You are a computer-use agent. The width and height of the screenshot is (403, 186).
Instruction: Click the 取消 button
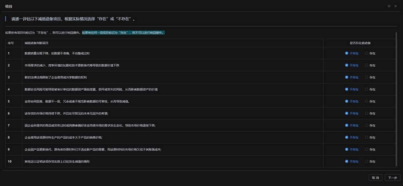click(375, 178)
